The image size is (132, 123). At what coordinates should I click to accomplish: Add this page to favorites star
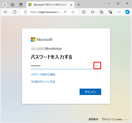pyautogui.click(x=73, y=12)
